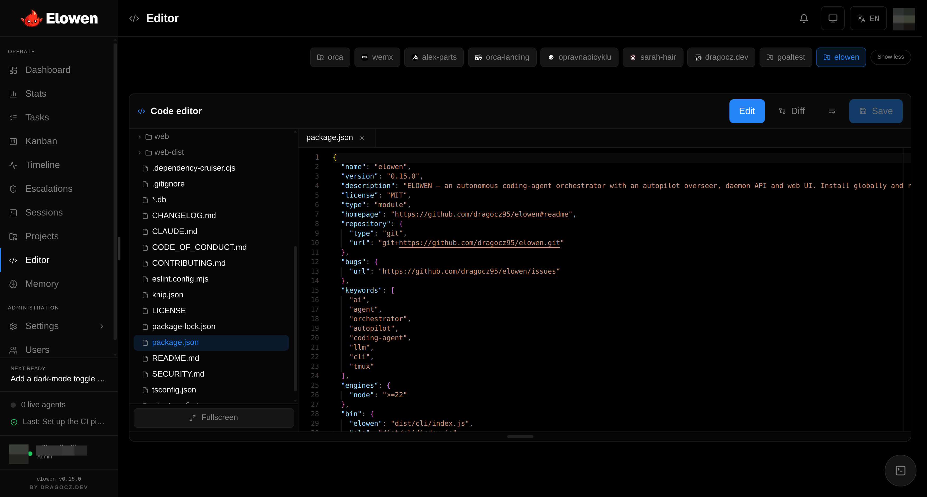Switch to dragocz.dev project
The height and width of the screenshot is (497, 927).
coord(721,57)
